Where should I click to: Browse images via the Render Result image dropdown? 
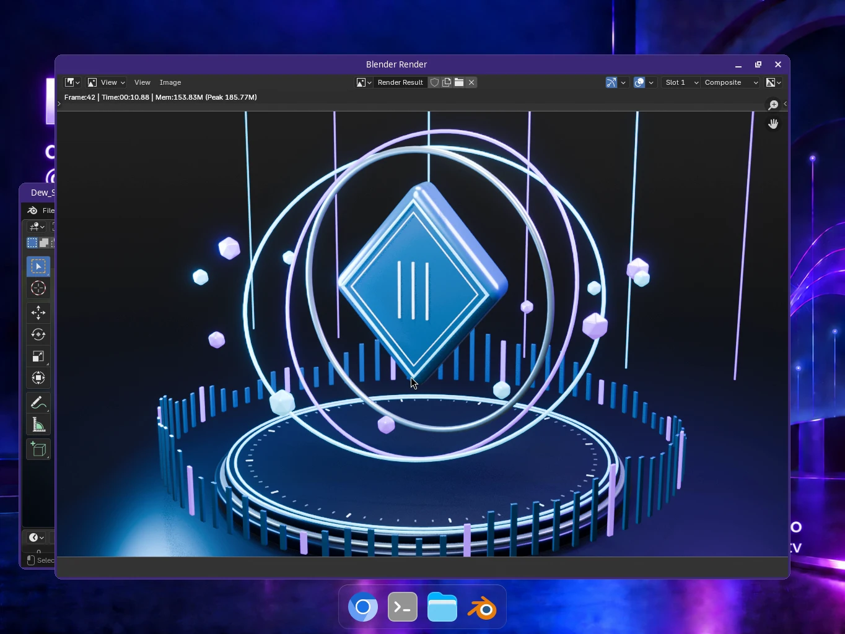coord(364,82)
